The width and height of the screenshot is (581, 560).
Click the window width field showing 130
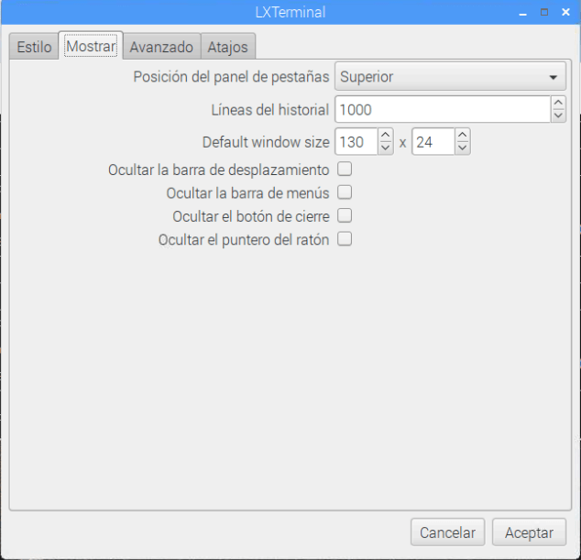tap(356, 141)
